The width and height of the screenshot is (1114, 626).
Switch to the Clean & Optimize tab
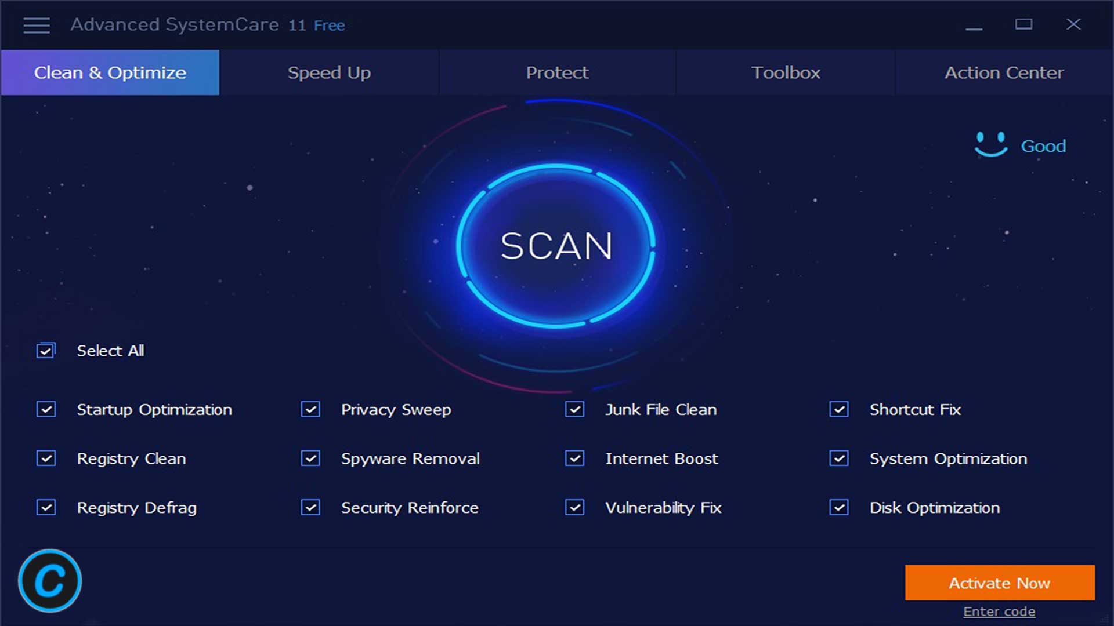click(x=110, y=72)
